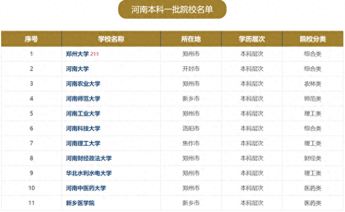
Task: Open the 华北水利水电大学 school link
Action: 88,173
